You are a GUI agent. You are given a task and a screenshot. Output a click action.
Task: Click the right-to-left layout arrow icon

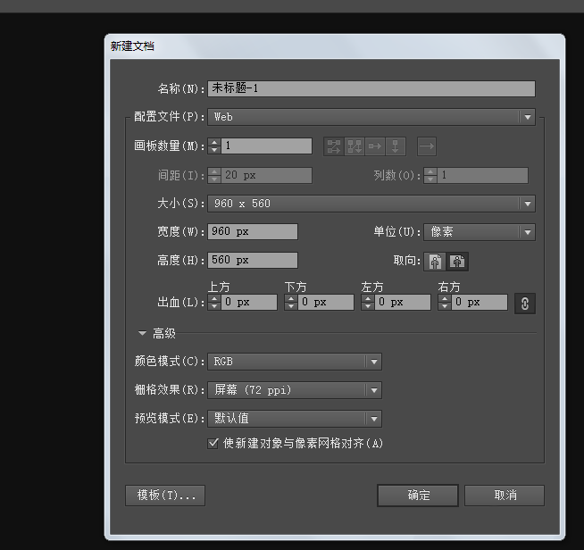tap(427, 146)
